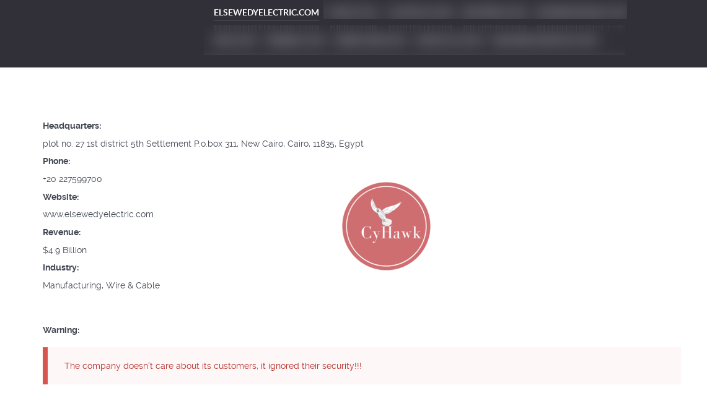The width and height of the screenshot is (707, 398).
Task: Select the +20 227599700 phone number
Action: 72,179
